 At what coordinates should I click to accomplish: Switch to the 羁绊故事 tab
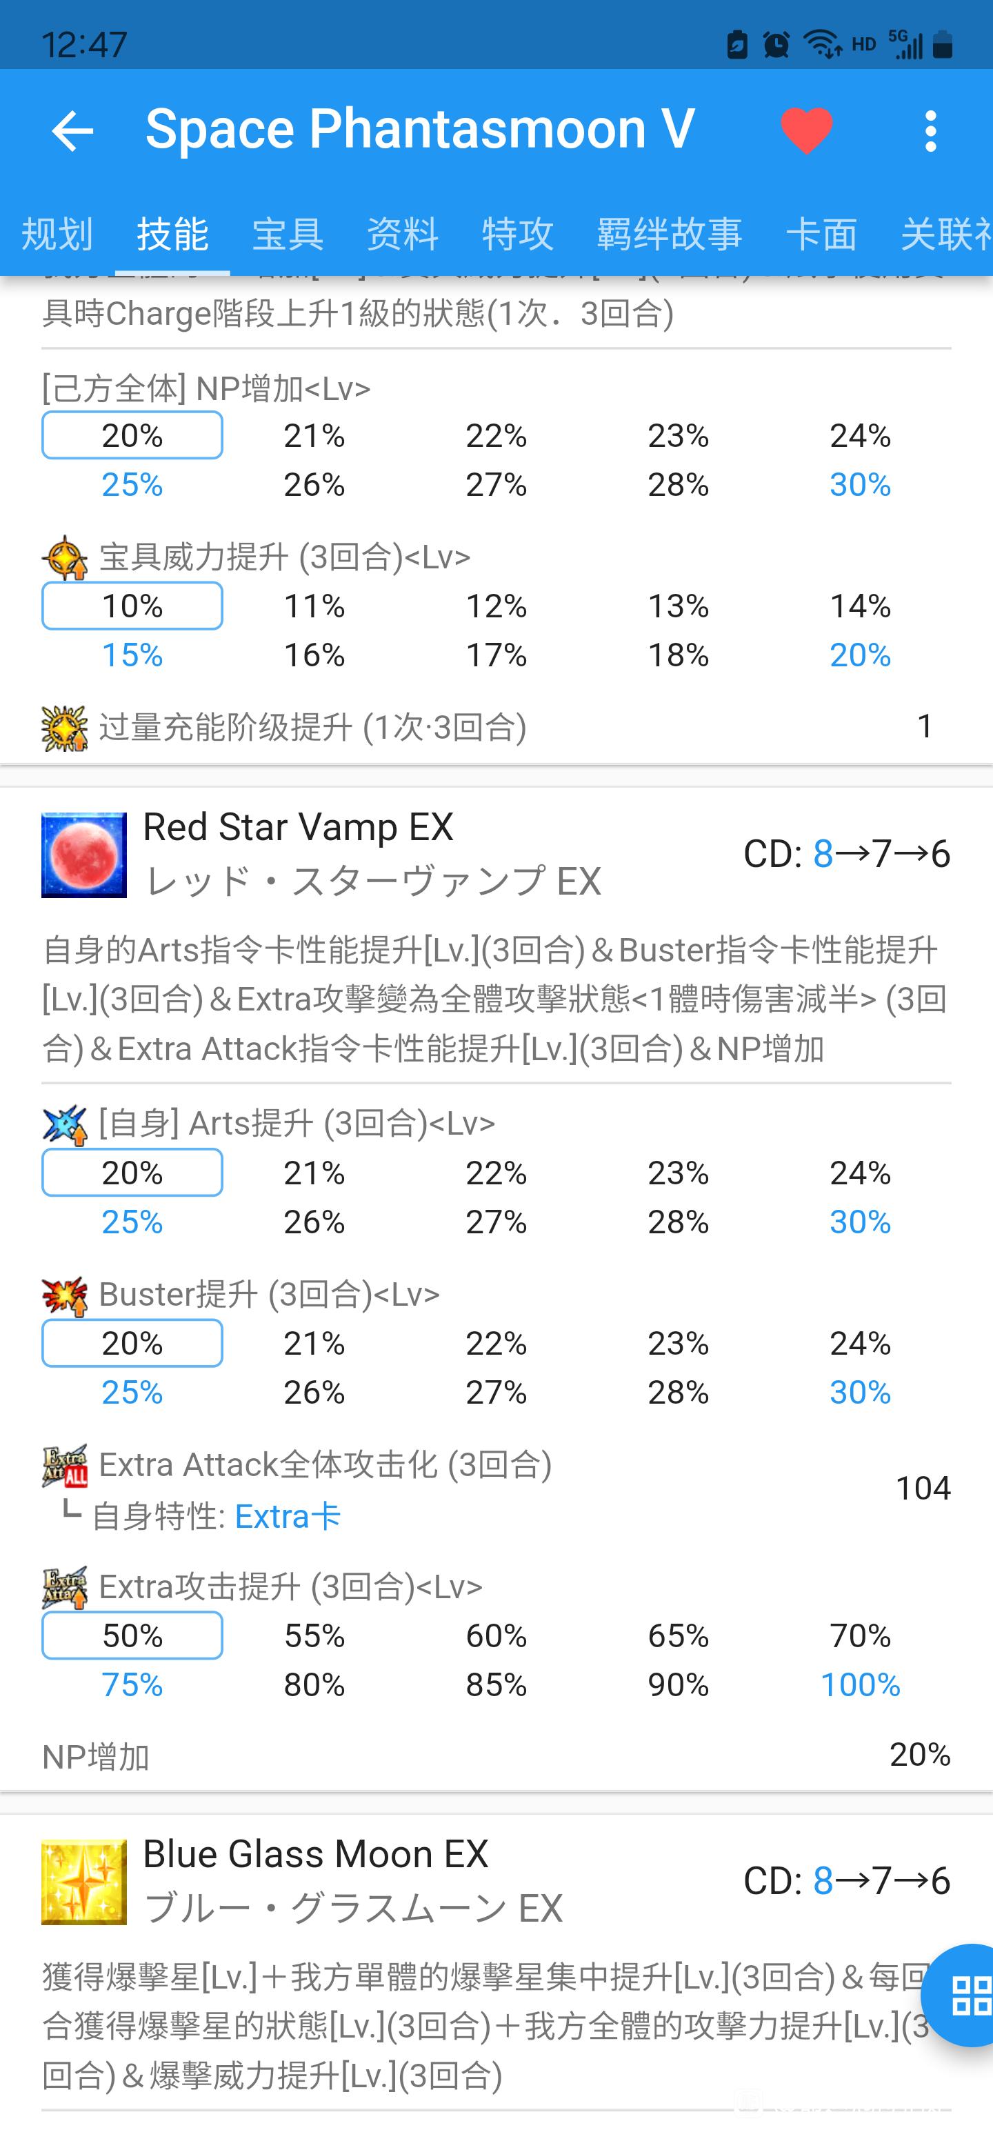point(670,234)
